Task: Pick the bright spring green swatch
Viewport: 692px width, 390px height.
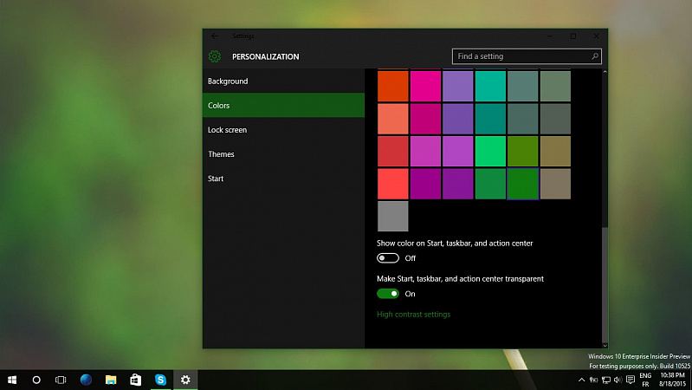Action: click(490, 151)
